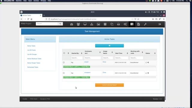This screenshot has height=108, width=192.
Task: Tick the checkbox for the second fog task
Action: coord(64,73)
